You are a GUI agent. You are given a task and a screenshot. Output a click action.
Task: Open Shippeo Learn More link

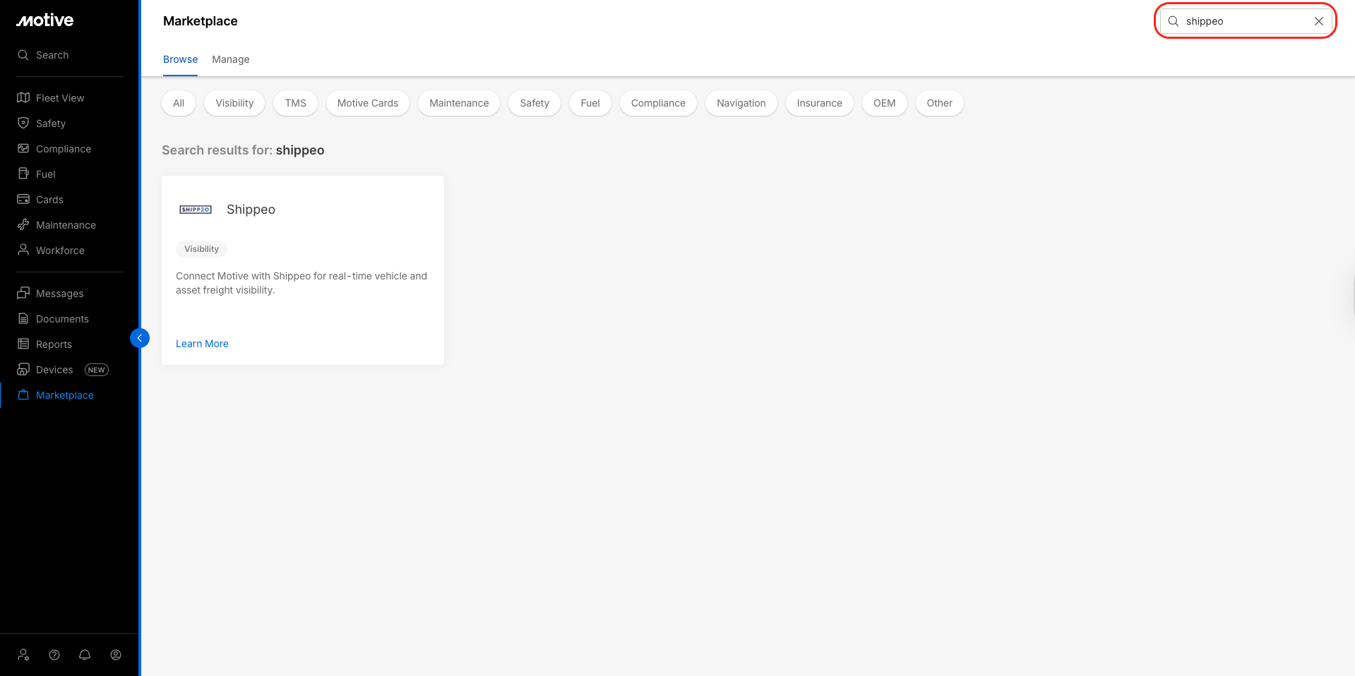[202, 344]
